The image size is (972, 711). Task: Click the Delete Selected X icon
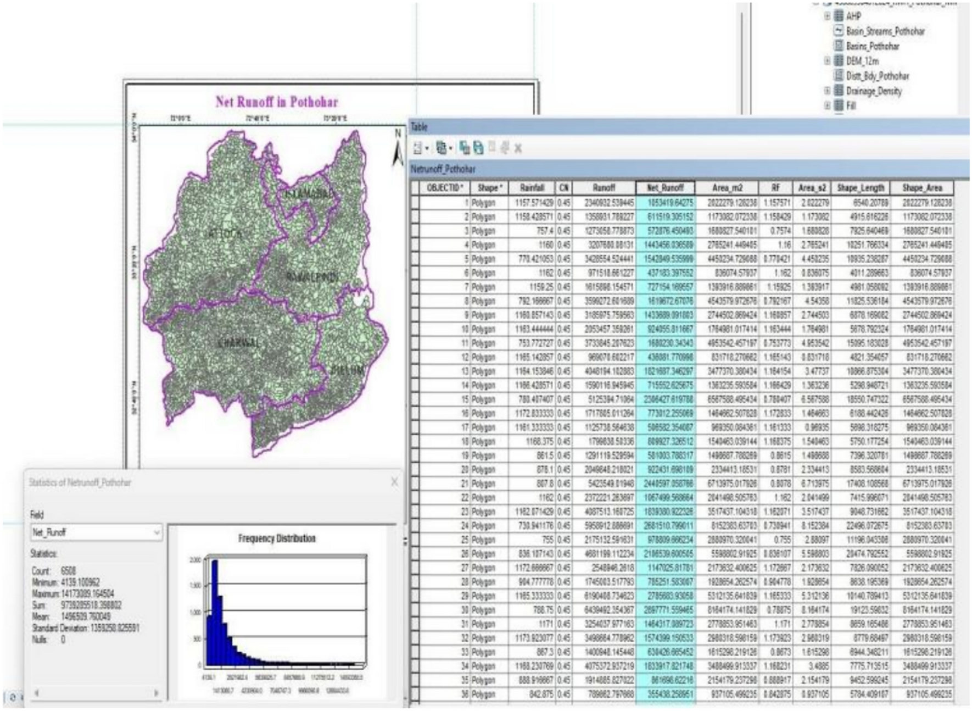pyautogui.click(x=518, y=148)
